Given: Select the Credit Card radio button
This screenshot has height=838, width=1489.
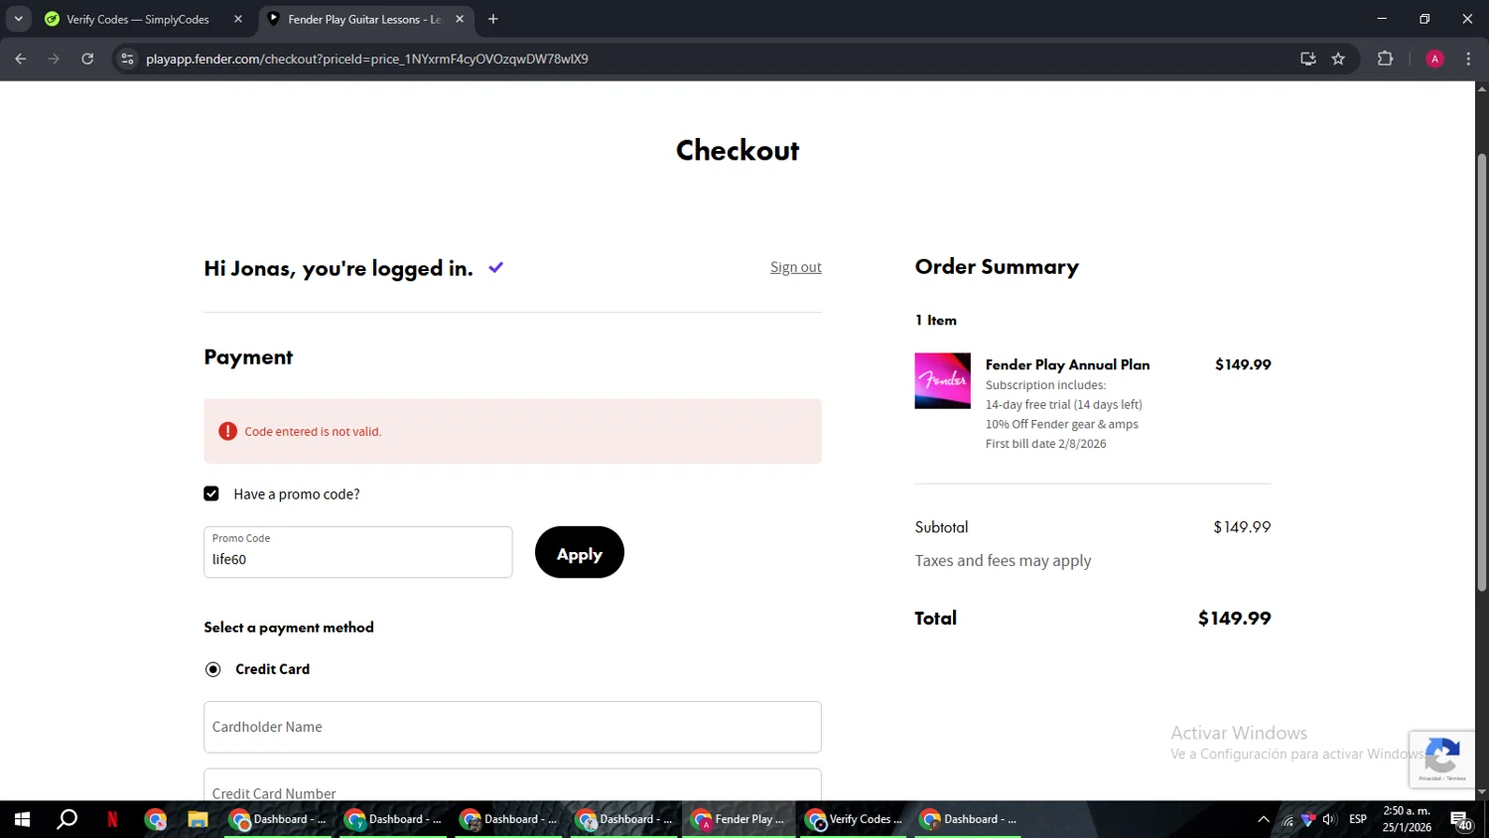Looking at the screenshot, I should click(x=212, y=669).
